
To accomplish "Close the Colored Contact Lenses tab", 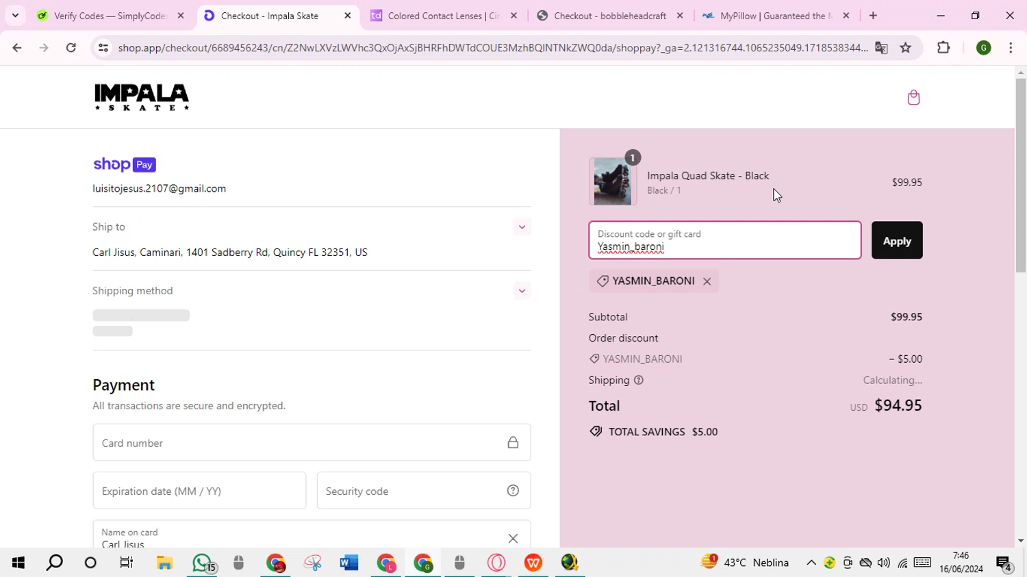I will [x=513, y=16].
